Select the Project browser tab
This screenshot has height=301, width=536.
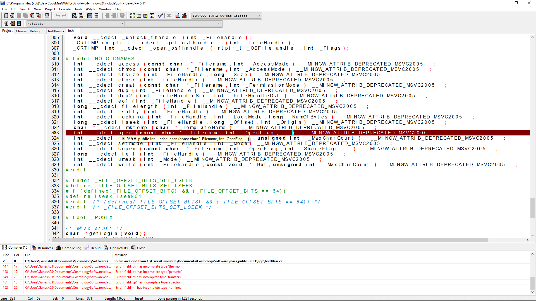(7, 31)
